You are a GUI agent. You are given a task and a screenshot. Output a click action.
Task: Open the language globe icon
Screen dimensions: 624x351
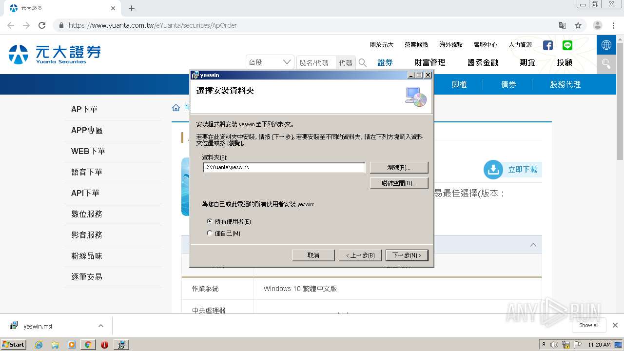point(606,45)
